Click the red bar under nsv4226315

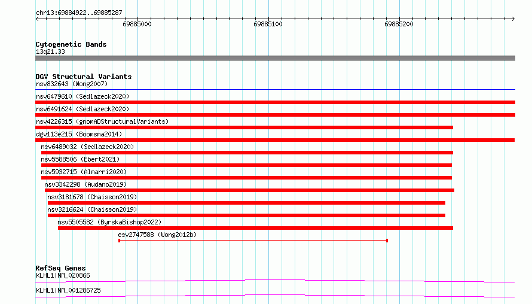(x=244, y=127)
